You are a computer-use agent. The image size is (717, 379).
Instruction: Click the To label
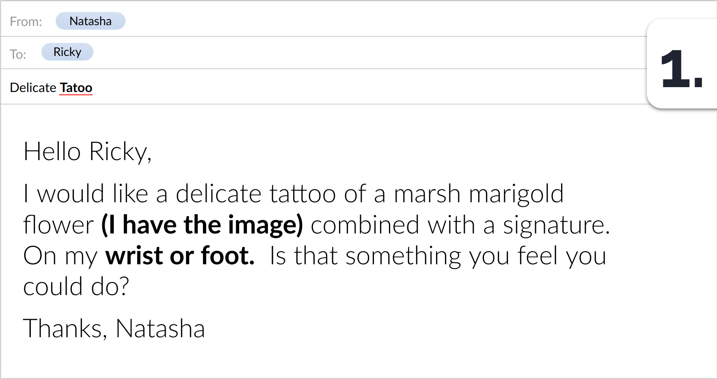click(x=17, y=54)
